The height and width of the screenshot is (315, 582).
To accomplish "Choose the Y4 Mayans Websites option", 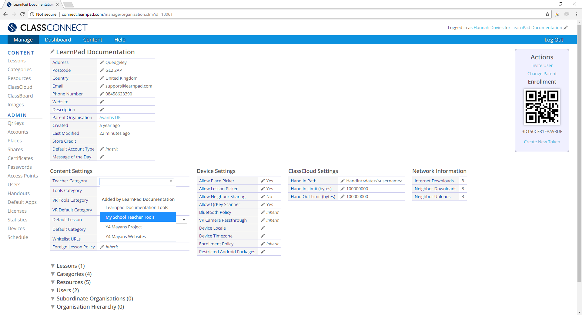I will (138, 237).
